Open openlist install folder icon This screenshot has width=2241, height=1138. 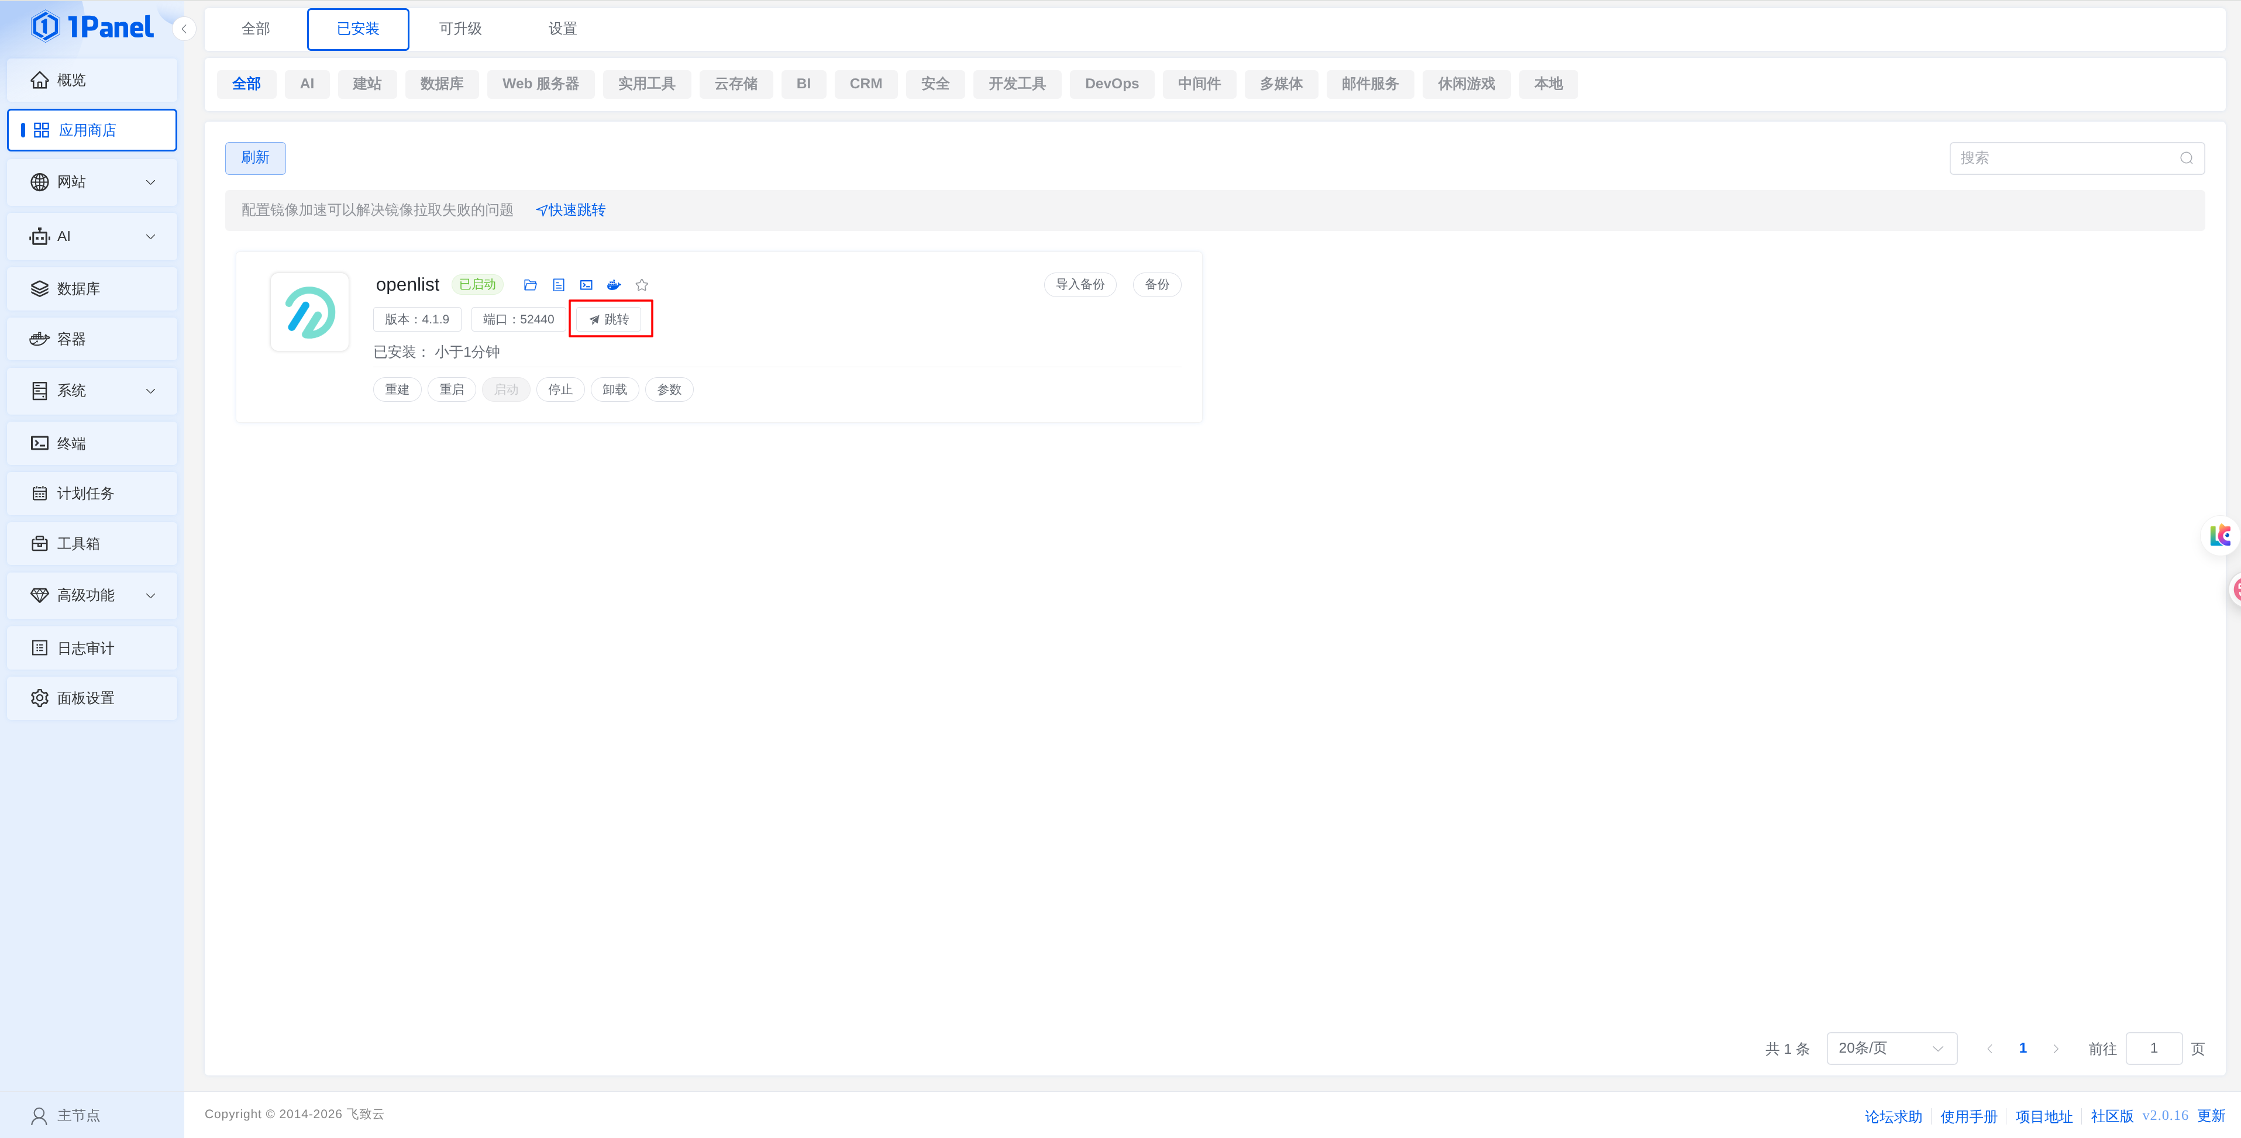pyautogui.click(x=530, y=285)
